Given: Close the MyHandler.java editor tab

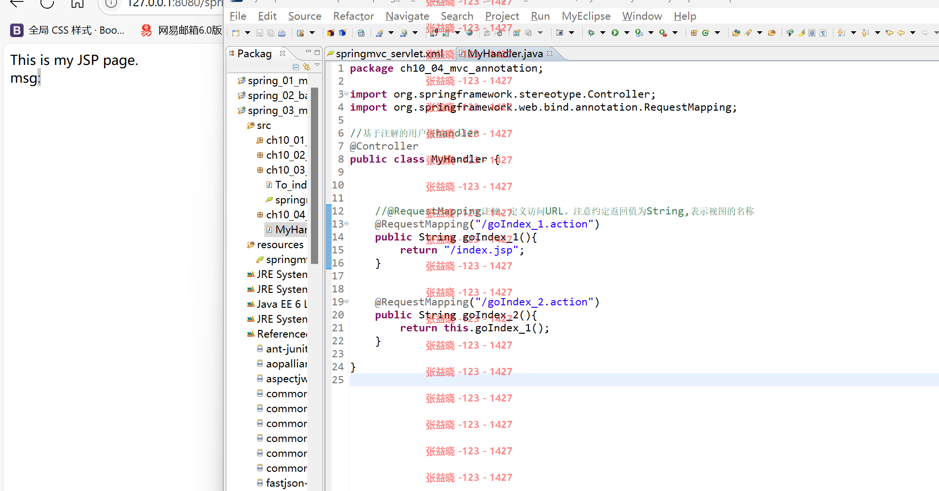Looking at the screenshot, I should 550,53.
